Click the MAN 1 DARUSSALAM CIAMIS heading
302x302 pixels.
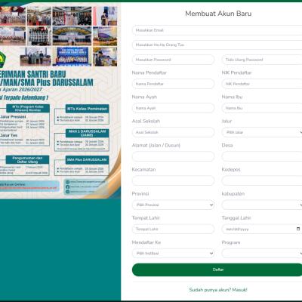(x=87, y=133)
